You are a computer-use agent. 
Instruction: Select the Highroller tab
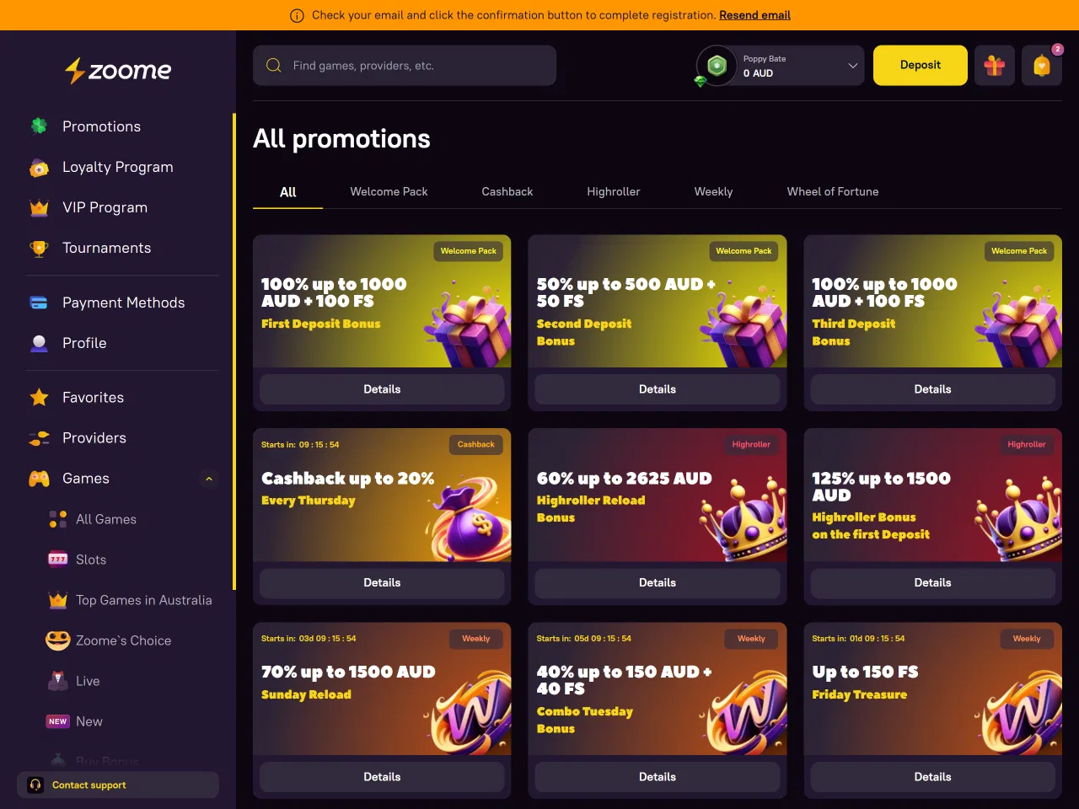click(x=614, y=191)
